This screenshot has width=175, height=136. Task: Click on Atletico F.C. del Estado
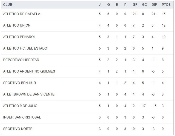pyautogui.click(x=25, y=48)
